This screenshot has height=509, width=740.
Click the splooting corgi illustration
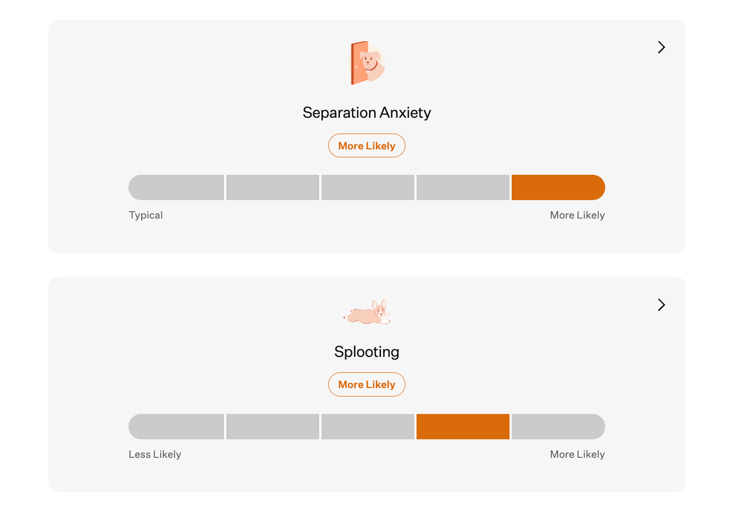coord(367,312)
